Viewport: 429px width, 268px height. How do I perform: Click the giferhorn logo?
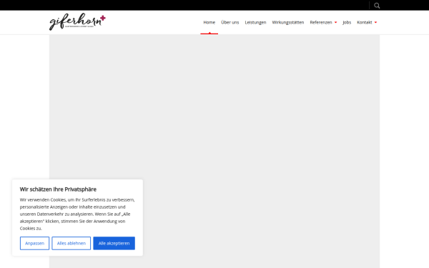[x=77, y=21]
